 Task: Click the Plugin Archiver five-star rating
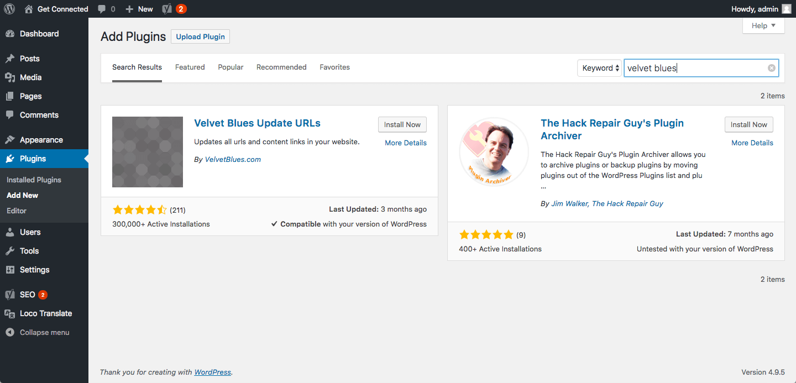click(486, 234)
